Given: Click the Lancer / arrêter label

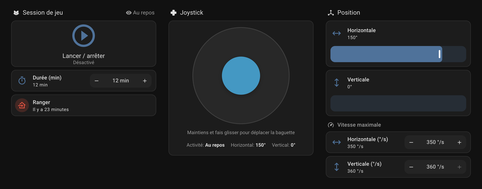Looking at the screenshot, I should coord(84,56).
